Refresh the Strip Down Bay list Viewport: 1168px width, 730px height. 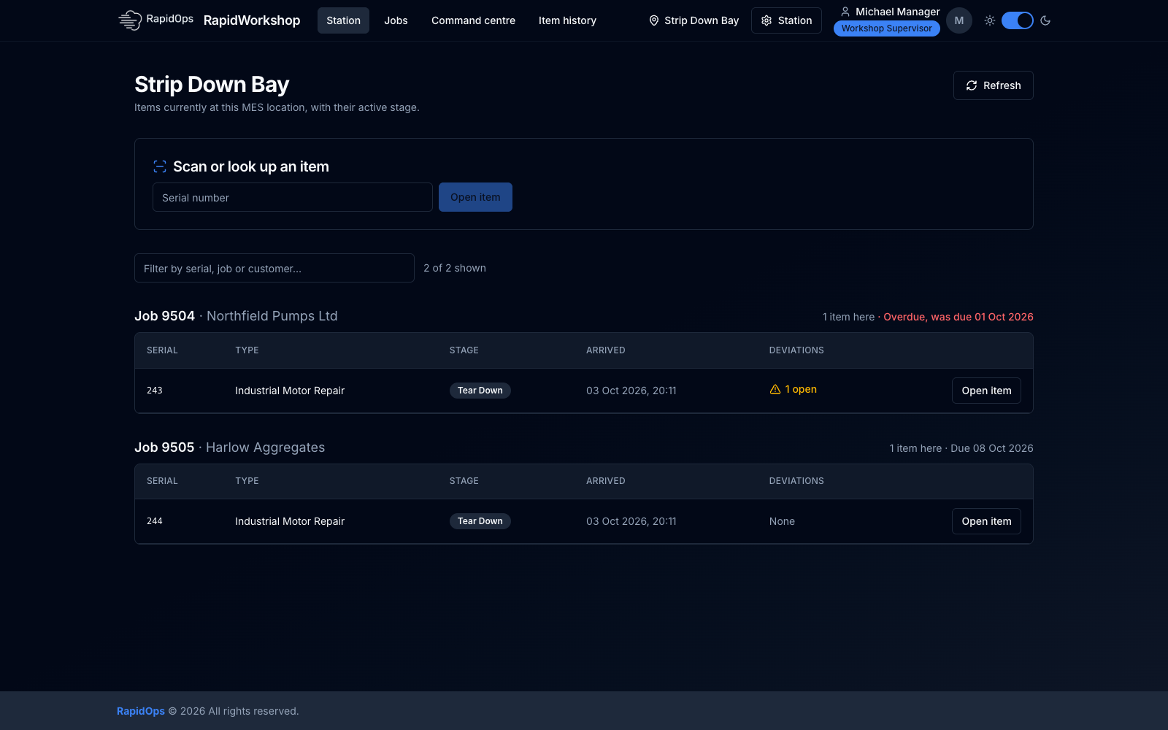(993, 85)
